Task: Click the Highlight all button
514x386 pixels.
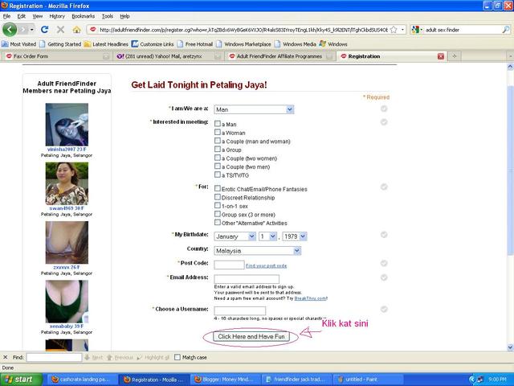Action: (153, 357)
